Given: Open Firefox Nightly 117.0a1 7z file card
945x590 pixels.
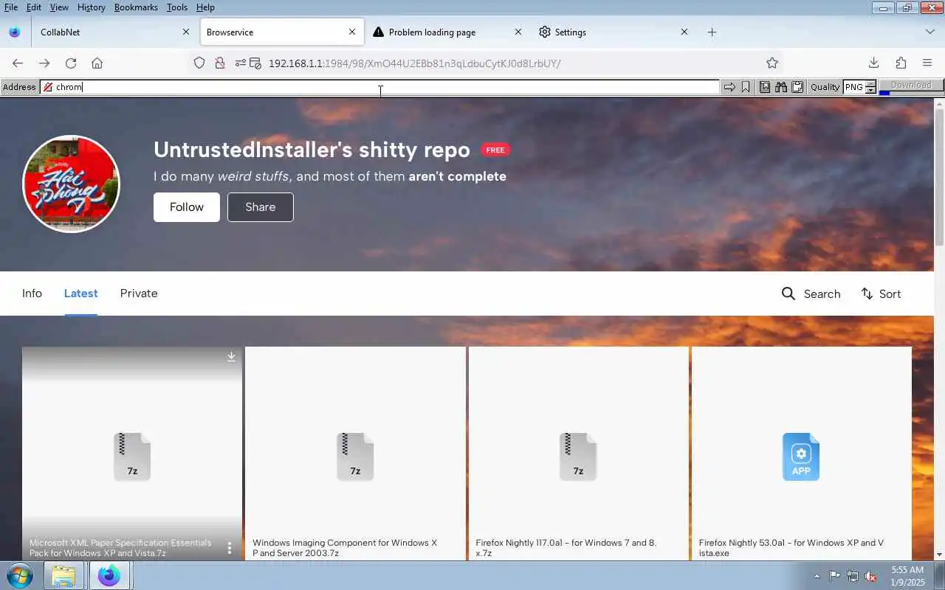Looking at the screenshot, I should tap(578, 454).
